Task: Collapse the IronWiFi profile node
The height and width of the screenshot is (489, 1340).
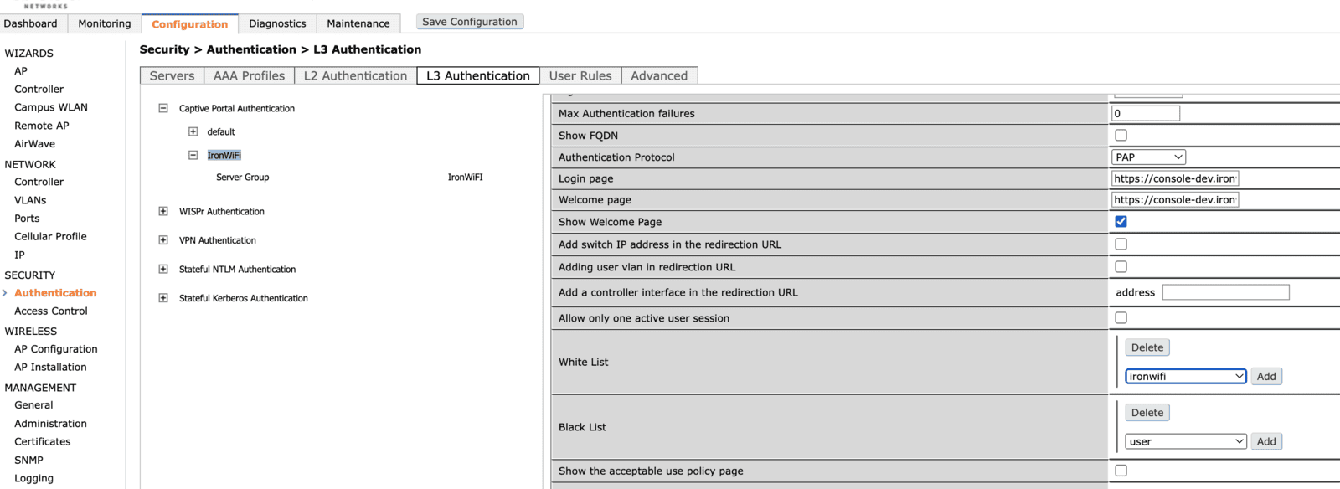Action: pyautogui.click(x=193, y=155)
